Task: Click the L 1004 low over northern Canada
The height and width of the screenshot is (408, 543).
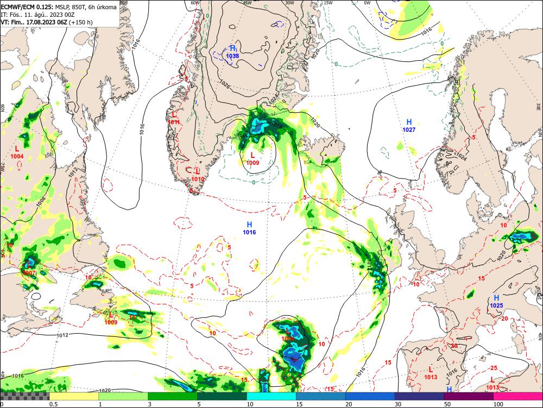Action: click(17, 152)
